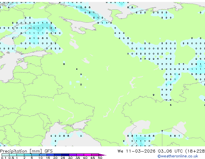
Task: Select the 45–50 mm legend color swatch
Action: pos(95,155)
